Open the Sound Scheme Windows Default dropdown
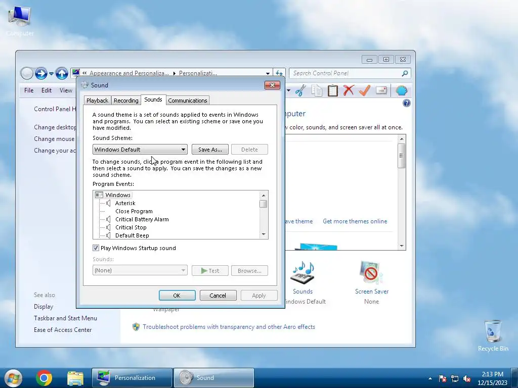The width and height of the screenshot is (518, 388). [x=140, y=150]
